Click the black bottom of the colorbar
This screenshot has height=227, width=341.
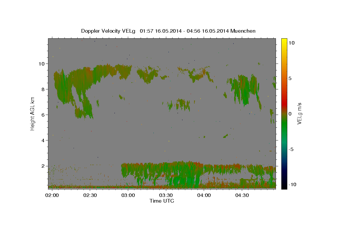tap(284, 186)
